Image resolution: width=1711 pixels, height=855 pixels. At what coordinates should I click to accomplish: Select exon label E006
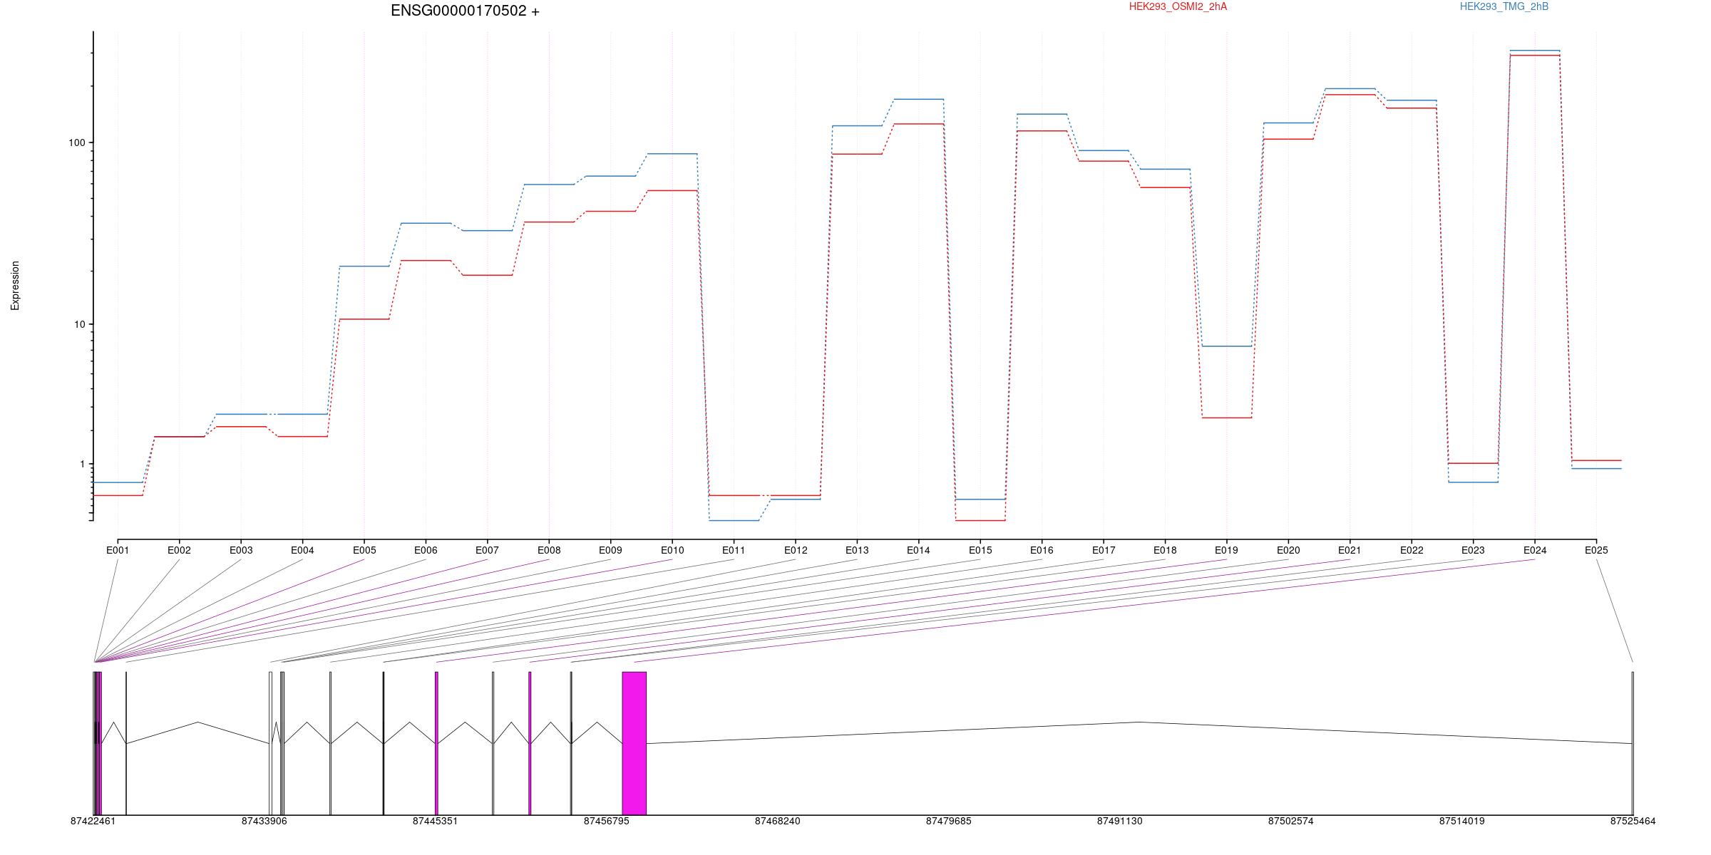[x=426, y=550]
